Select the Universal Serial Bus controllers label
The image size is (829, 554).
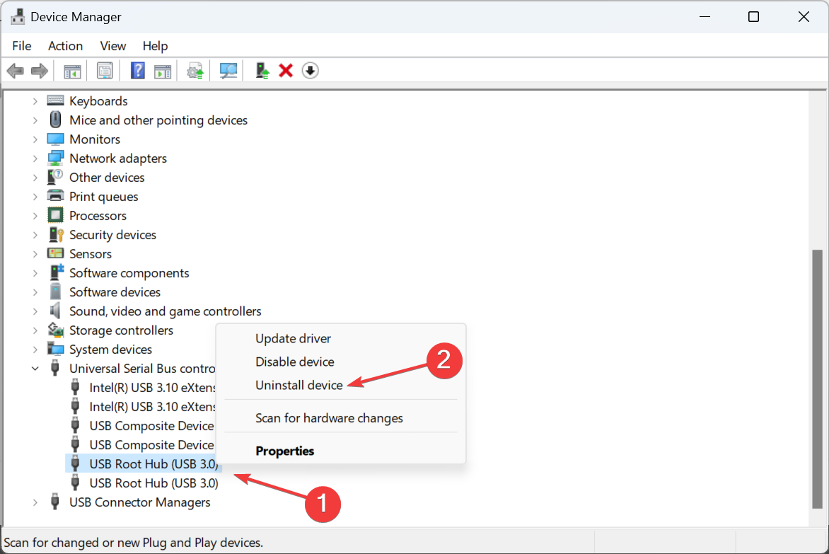pos(141,369)
